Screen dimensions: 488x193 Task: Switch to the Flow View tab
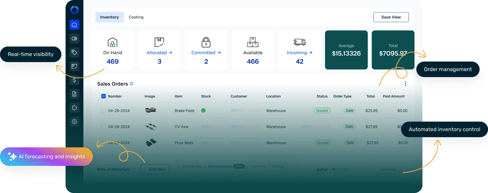pyautogui.click(x=258, y=166)
